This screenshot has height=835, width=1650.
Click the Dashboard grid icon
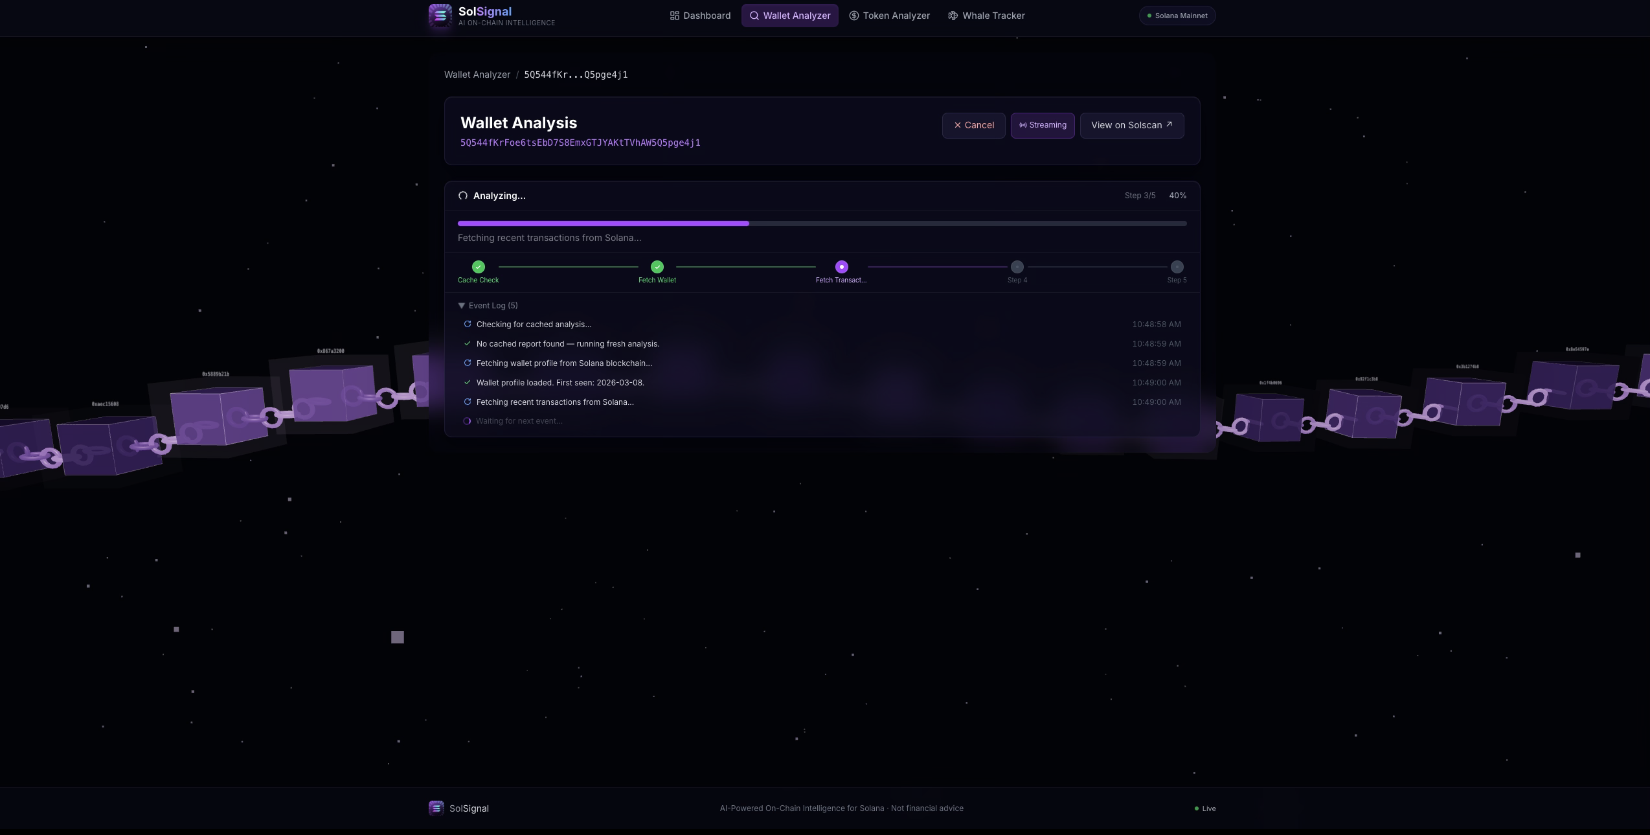674,16
